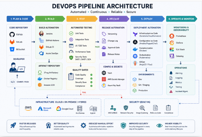Click the Integration Tests gear icon
The height and width of the screenshot is (137, 202).
pyautogui.click(x=71, y=39)
